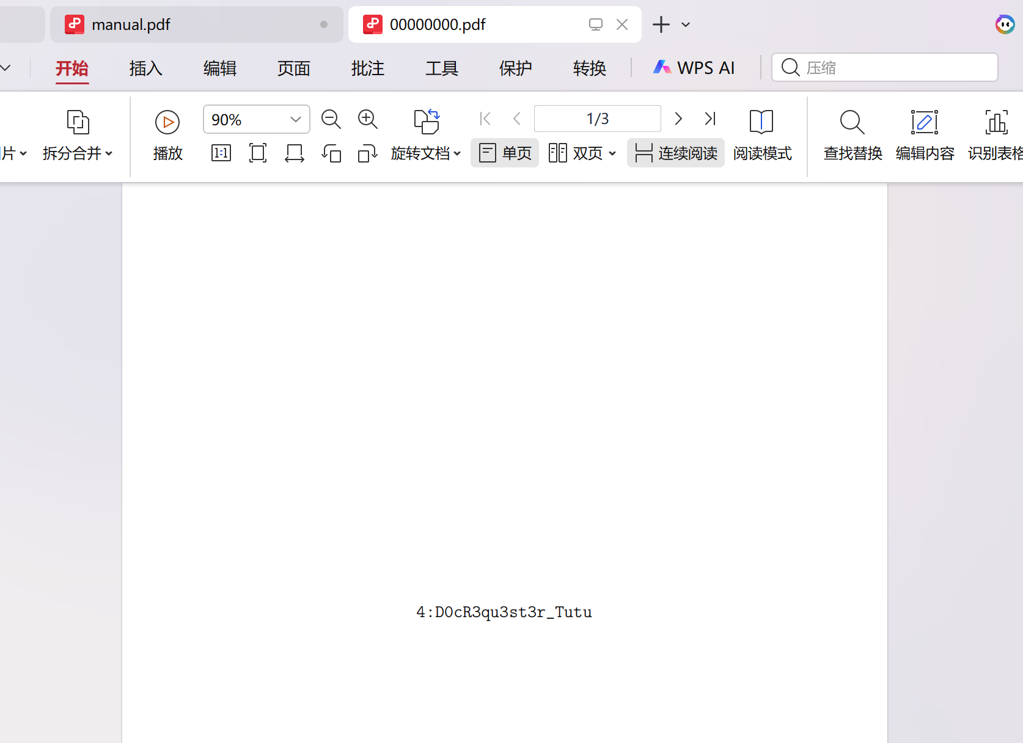
Task: Click the Play slideshow icon
Action: (167, 122)
